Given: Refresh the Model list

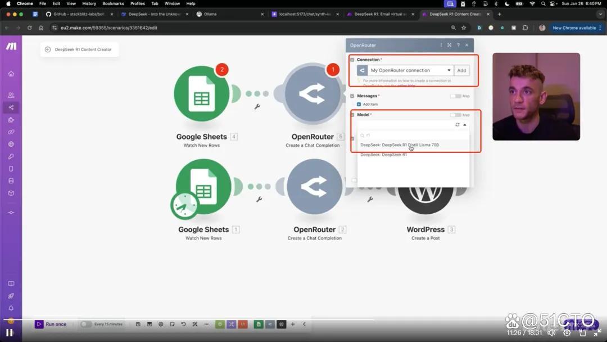Looking at the screenshot, I should [x=457, y=125].
